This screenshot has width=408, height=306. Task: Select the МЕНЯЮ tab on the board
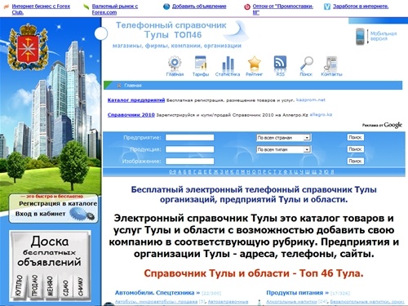50,286
